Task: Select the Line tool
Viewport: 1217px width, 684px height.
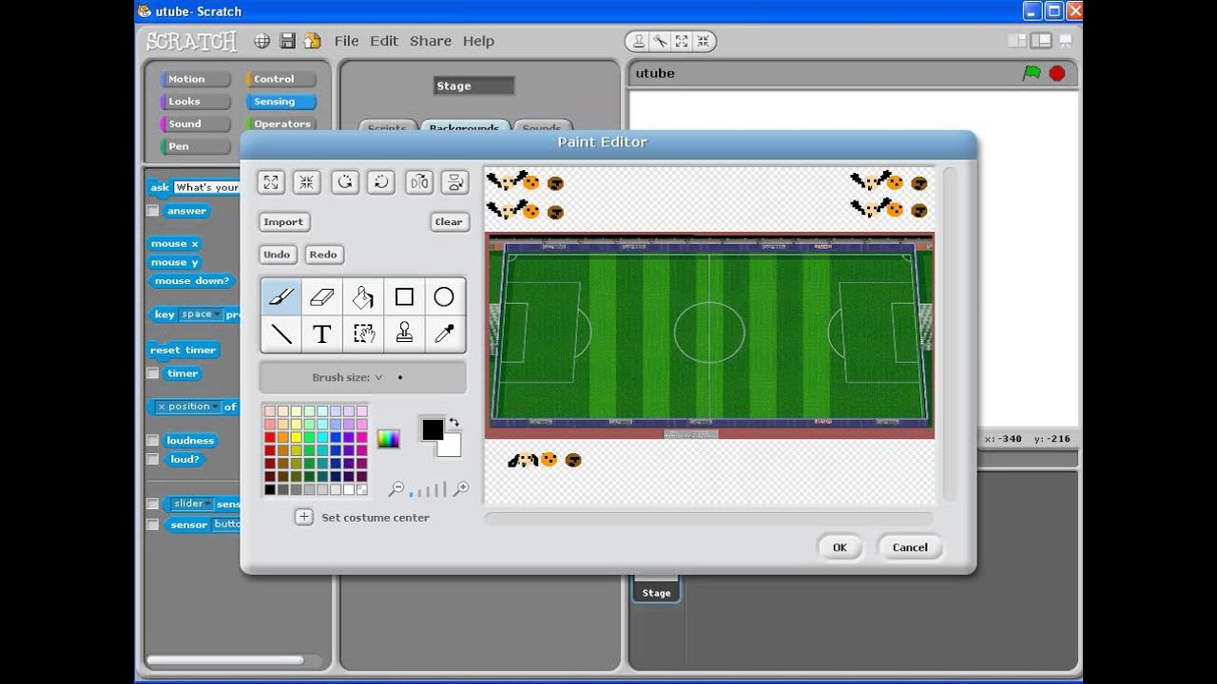Action: point(280,333)
